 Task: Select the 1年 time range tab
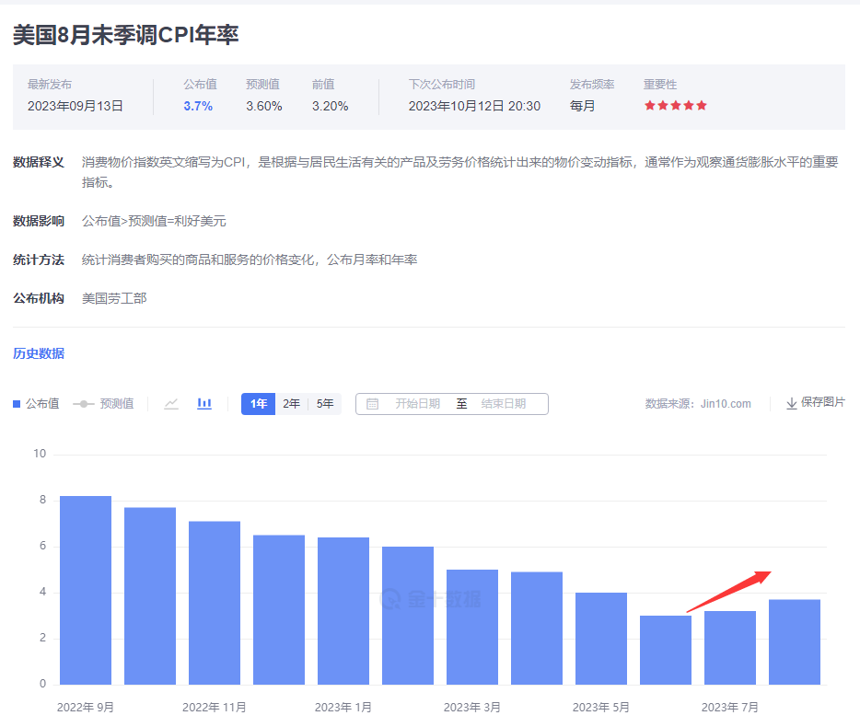[x=258, y=403]
